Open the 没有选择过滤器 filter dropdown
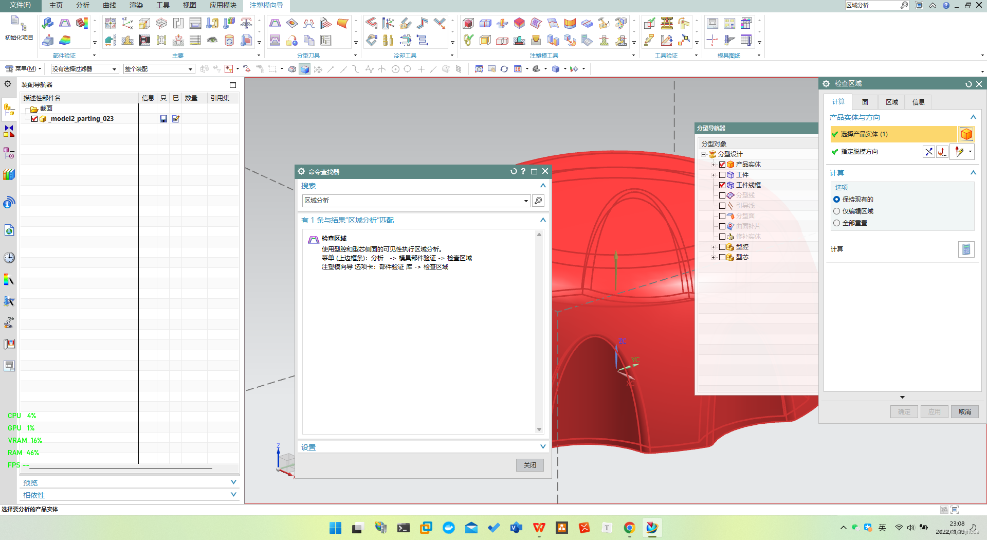 tap(85, 69)
